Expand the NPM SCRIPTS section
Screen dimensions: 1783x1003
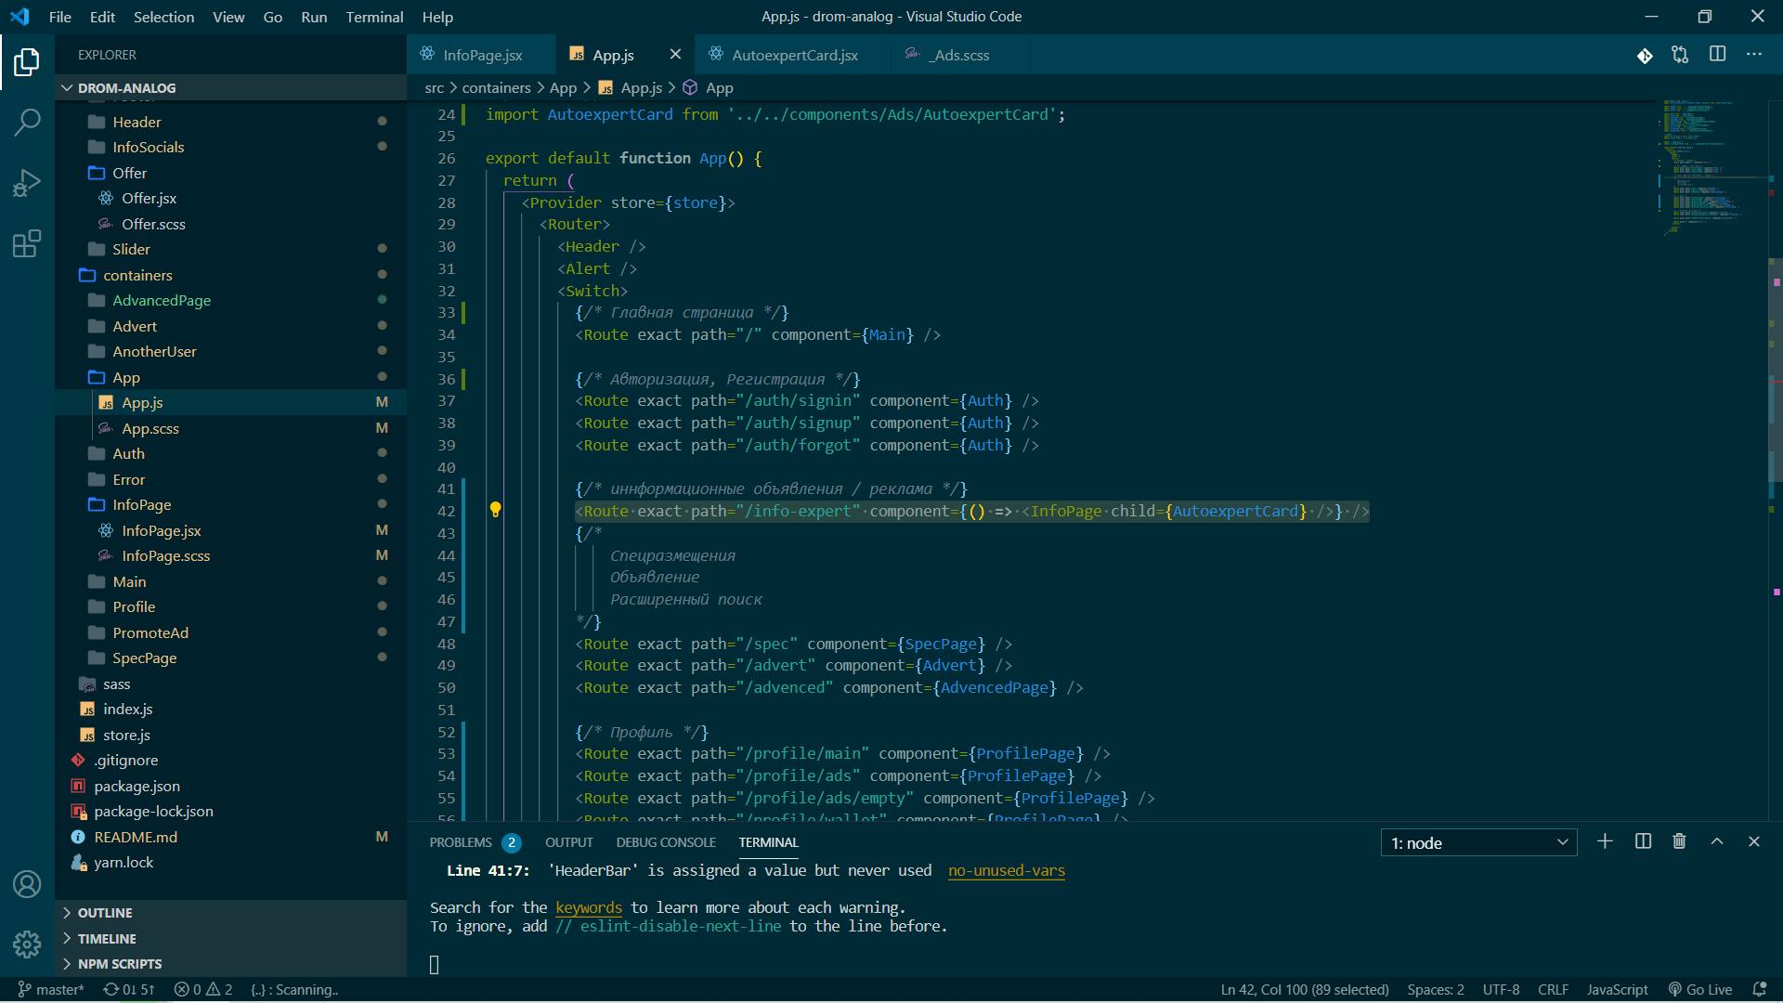230,964
